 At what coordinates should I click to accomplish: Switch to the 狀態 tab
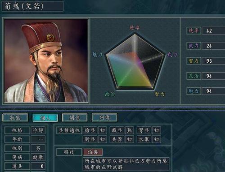click(15, 118)
